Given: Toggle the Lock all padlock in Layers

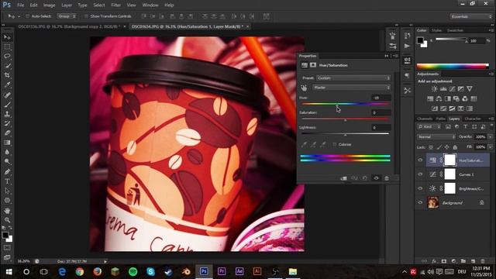Looking at the screenshot, I should (x=455, y=147).
